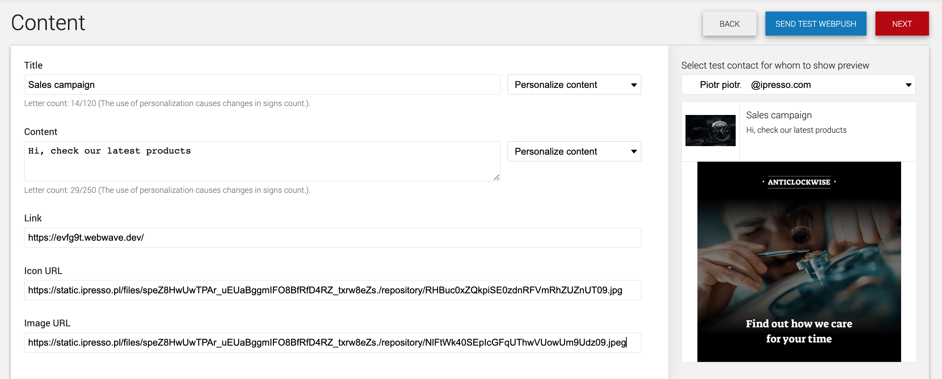Open the Personalize content dropdown for Content
Image resolution: width=942 pixels, height=379 pixels.
tap(574, 151)
